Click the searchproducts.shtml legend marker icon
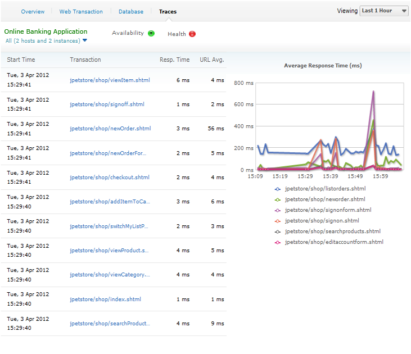The height and width of the screenshot is (354, 411). [278, 232]
